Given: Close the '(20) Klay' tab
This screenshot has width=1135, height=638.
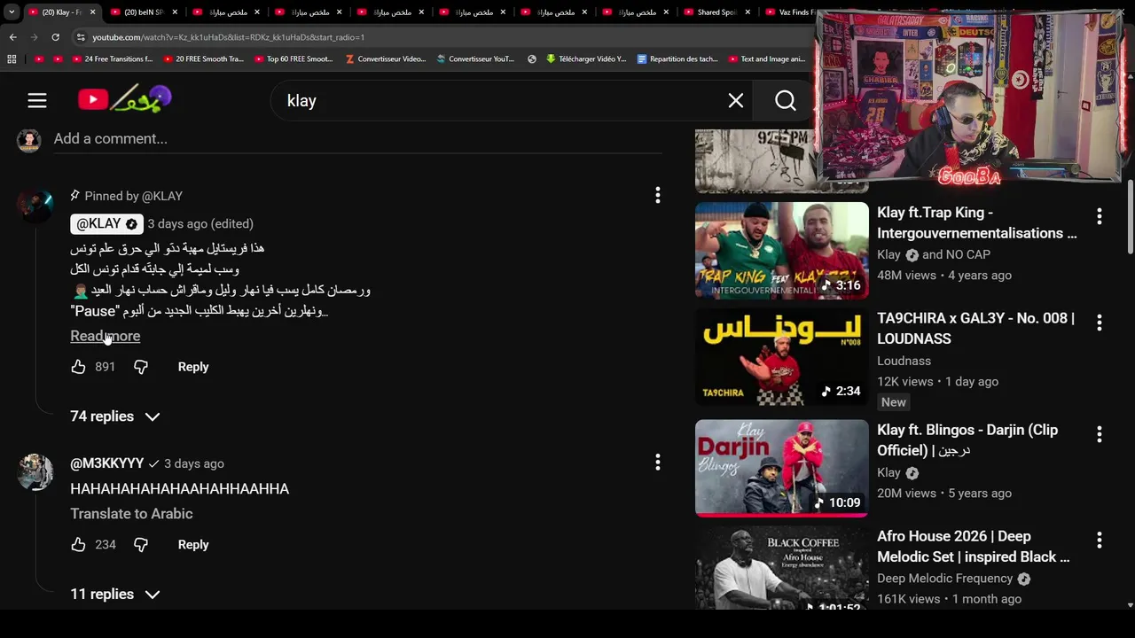Looking at the screenshot, I should (x=92, y=12).
